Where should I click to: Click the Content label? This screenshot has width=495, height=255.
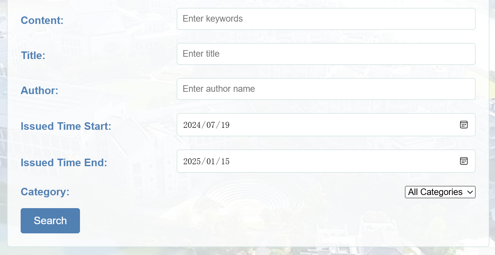42,20
